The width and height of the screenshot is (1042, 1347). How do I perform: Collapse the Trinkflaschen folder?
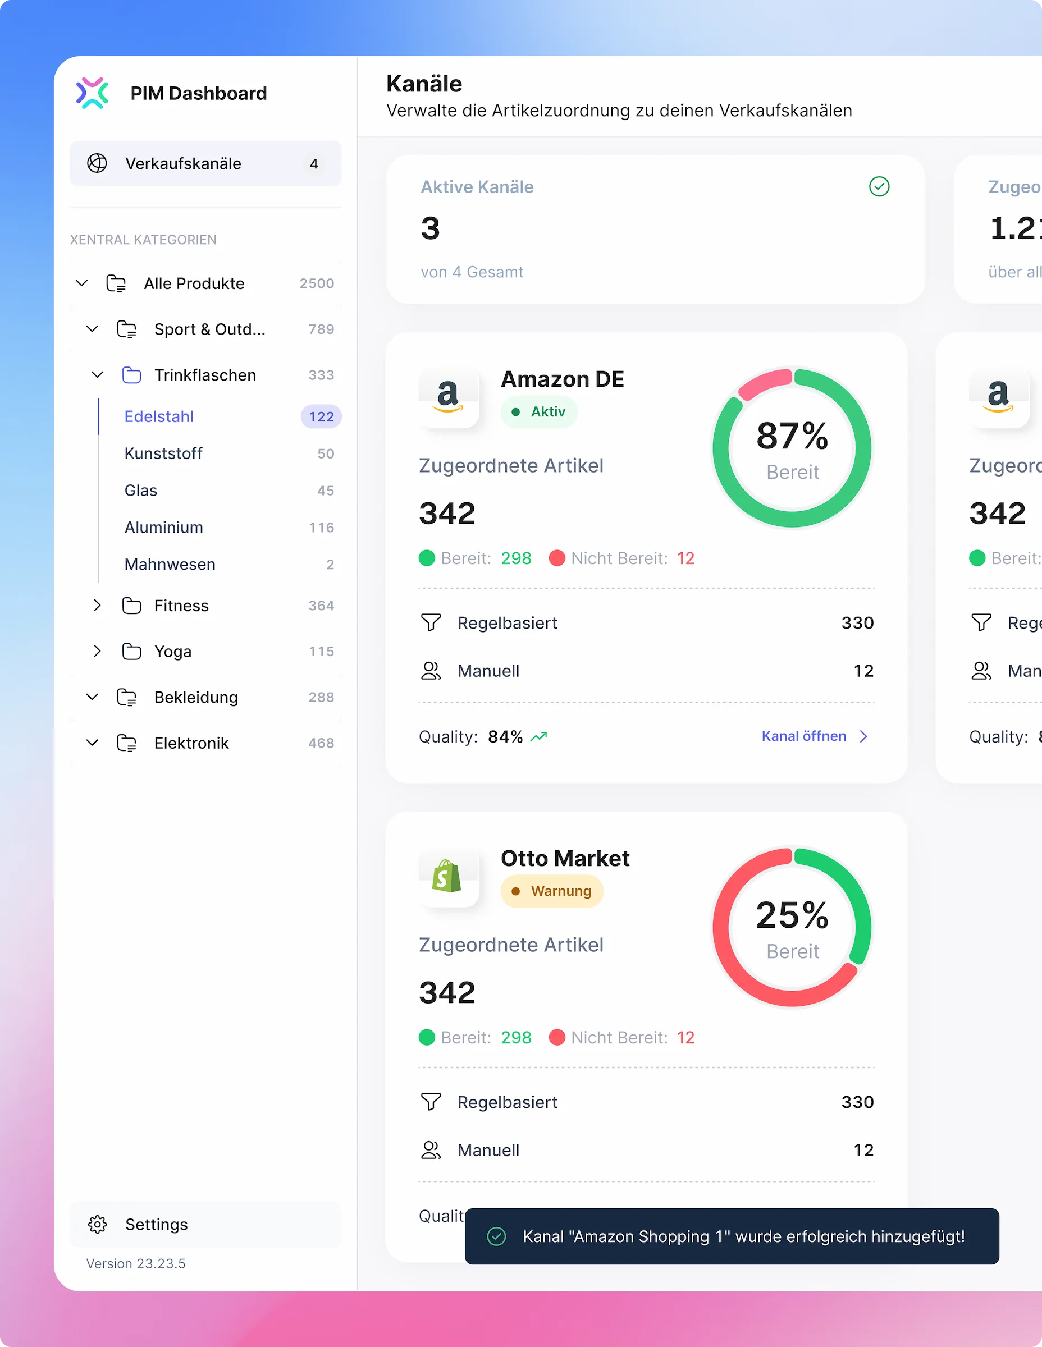[x=98, y=374]
